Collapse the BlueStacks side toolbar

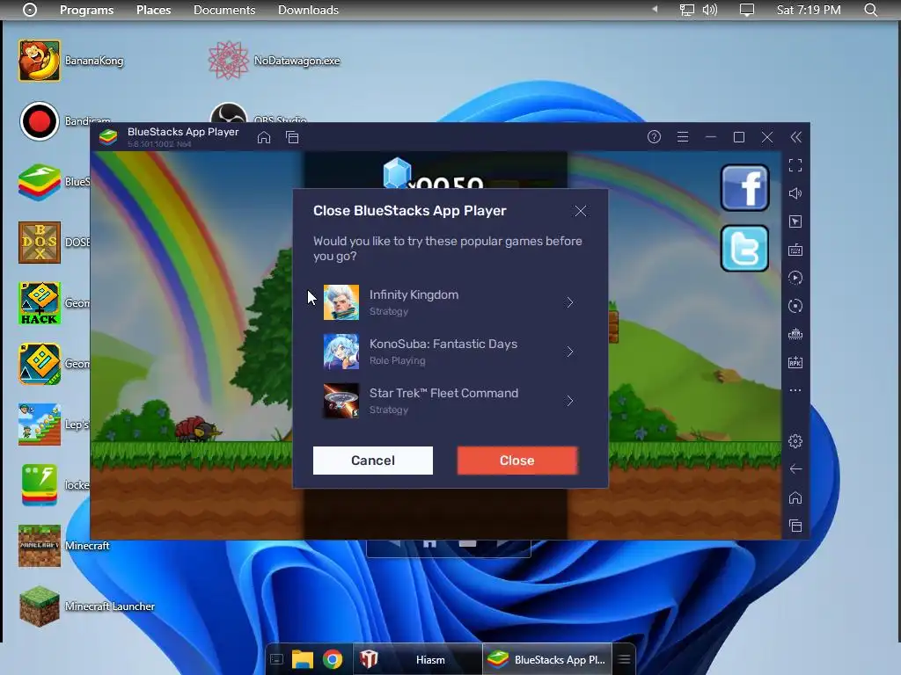(x=795, y=136)
